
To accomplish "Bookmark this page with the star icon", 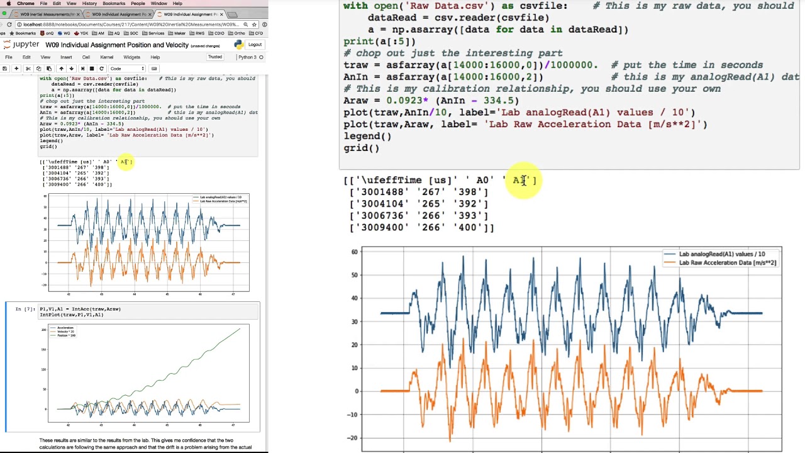I will [254, 25].
